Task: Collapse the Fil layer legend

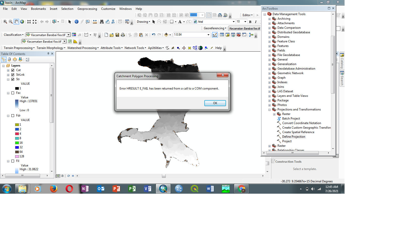Action: (x=8, y=161)
